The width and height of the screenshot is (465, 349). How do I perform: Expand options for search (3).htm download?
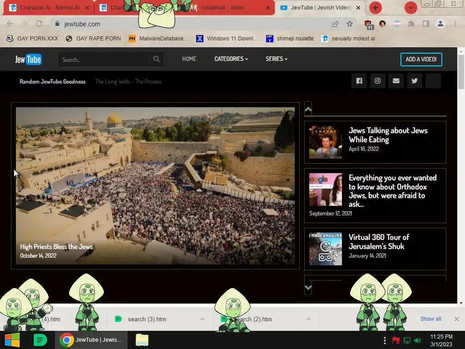(x=203, y=319)
